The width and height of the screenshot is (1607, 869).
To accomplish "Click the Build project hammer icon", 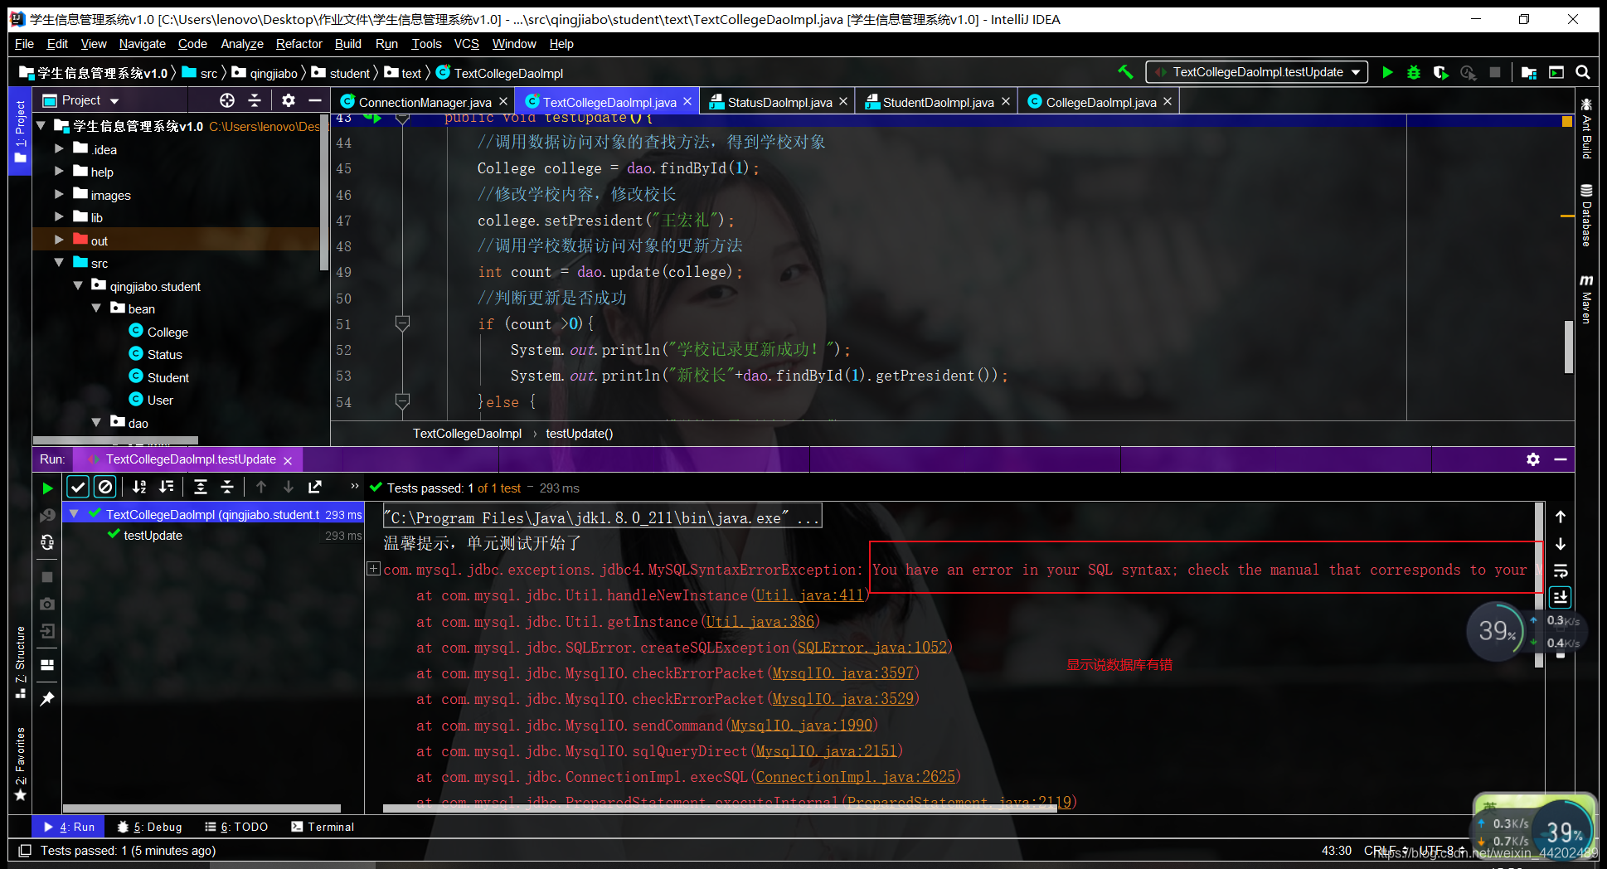I will (x=1125, y=72).
